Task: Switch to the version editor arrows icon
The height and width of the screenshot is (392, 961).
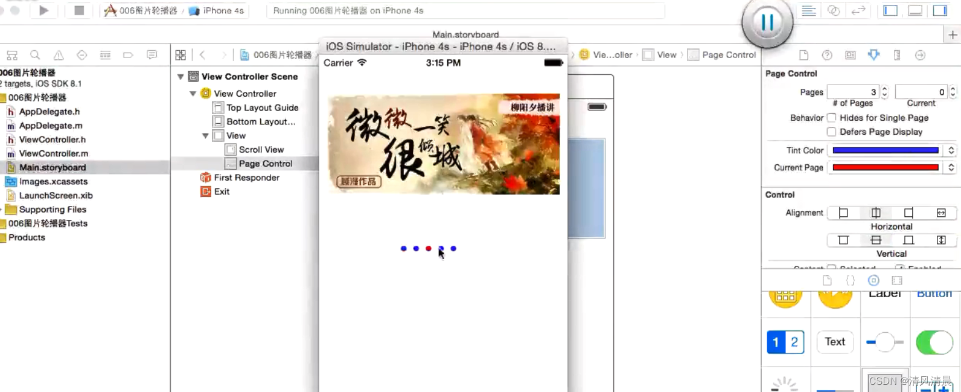Action: pyautogui.click(x=858, y=11)
